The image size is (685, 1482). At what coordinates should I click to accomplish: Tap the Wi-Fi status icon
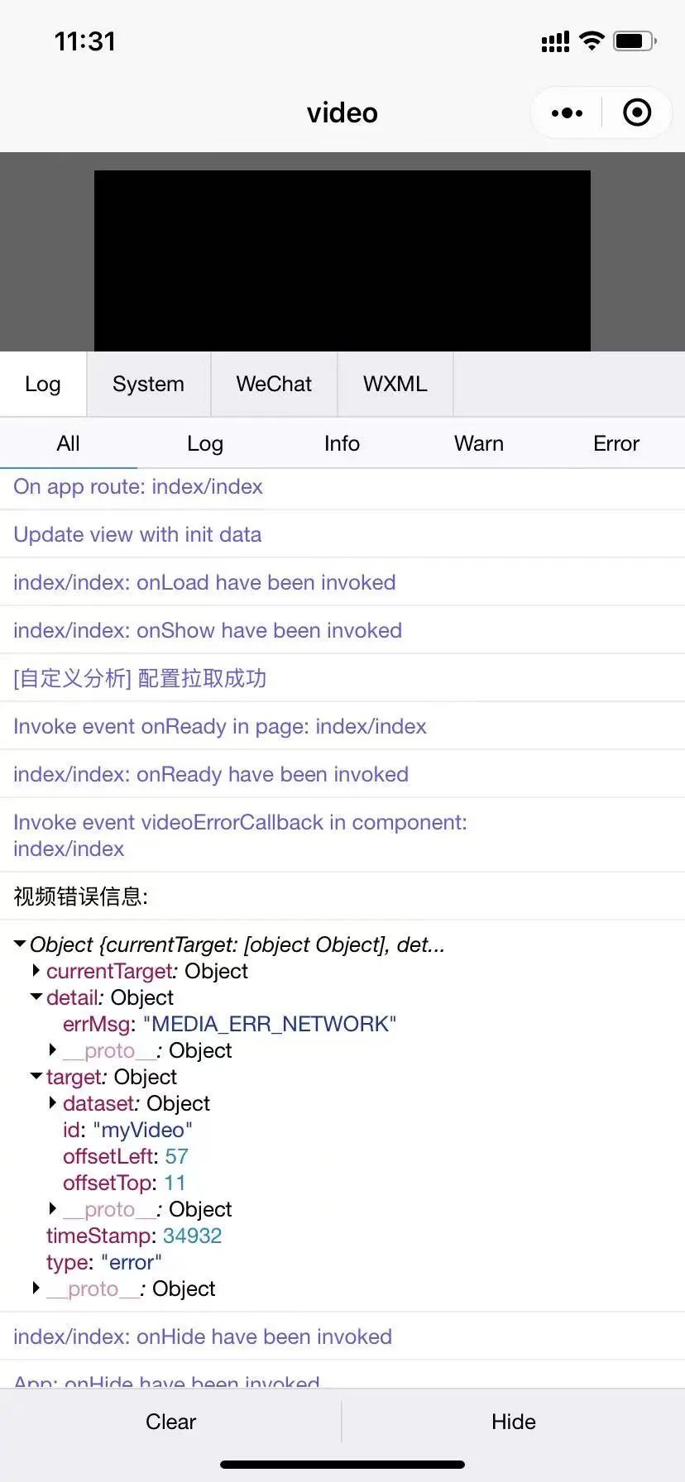[592, 41]
